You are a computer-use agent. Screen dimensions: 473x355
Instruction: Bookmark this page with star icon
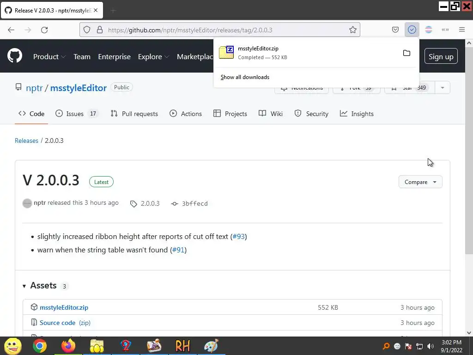pyautogui.click(x=352, y=30)
